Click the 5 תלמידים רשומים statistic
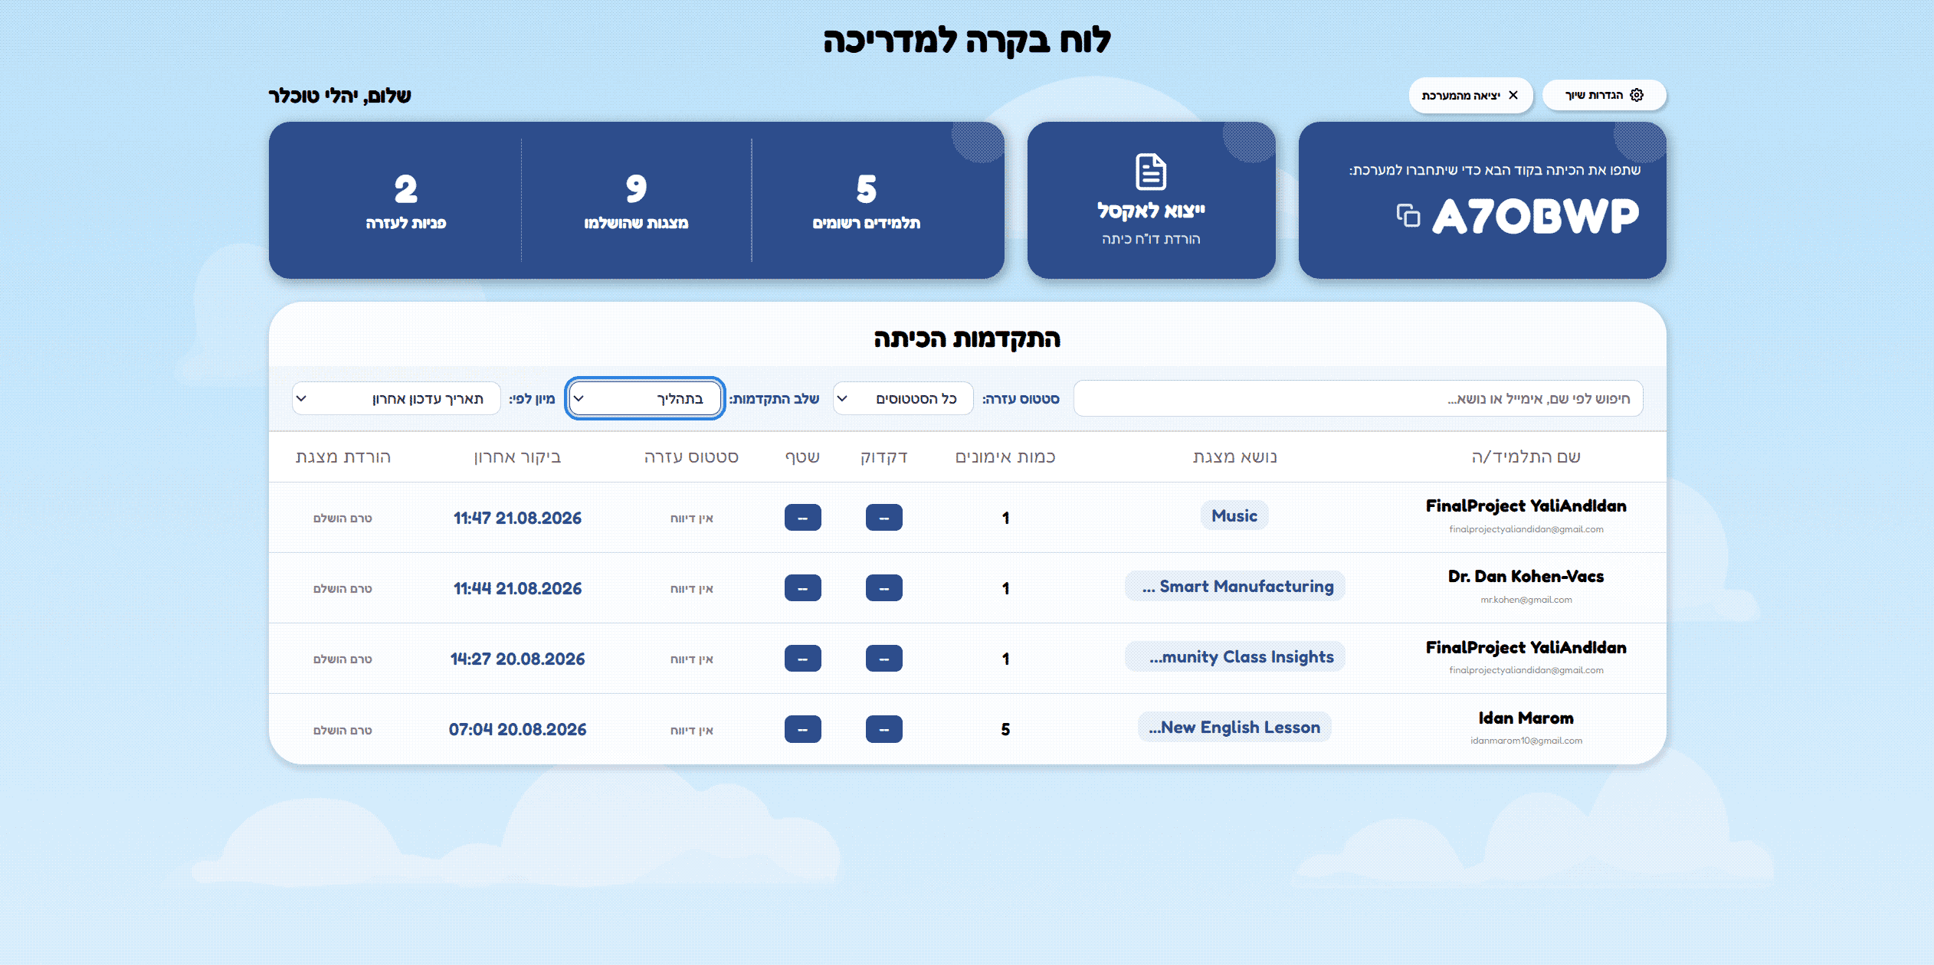 tap(866, 201)
